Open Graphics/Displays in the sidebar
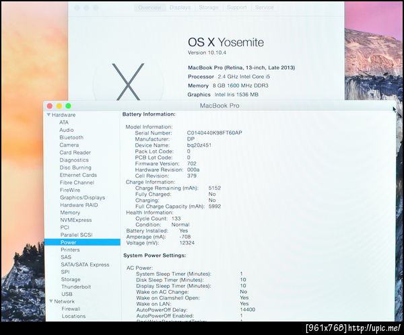This screenshot has width=404, height=335. pyautogui.click(x=82, y=198)
